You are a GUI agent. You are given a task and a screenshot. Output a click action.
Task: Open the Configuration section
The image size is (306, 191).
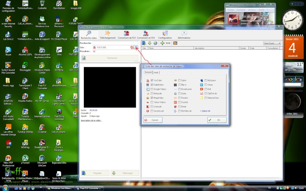click(x=165, y=35)
